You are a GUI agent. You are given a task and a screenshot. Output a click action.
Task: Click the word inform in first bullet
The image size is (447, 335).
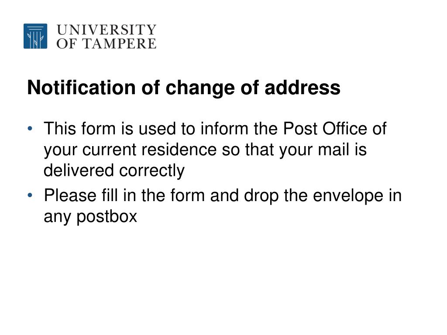(224, 129)
